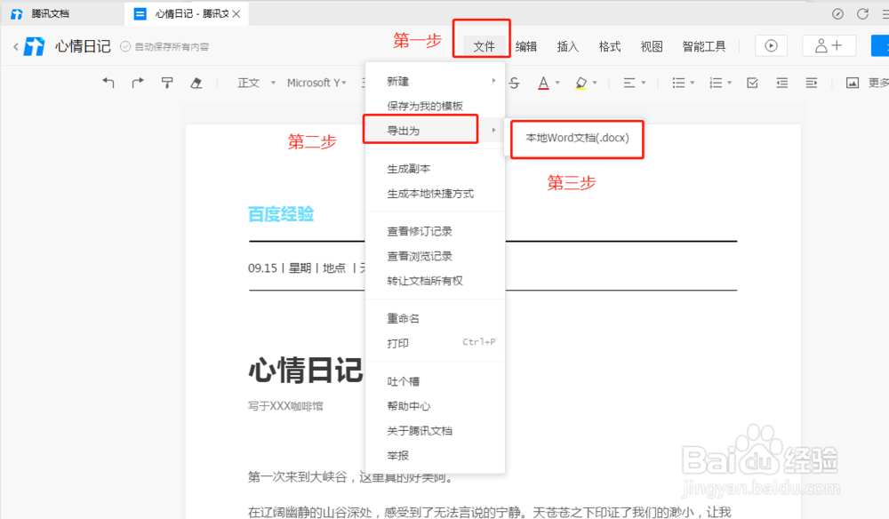Click the clear formatting eraser icon
The width and height of the screenshot is (889, 519).
[x=197, y=82]
